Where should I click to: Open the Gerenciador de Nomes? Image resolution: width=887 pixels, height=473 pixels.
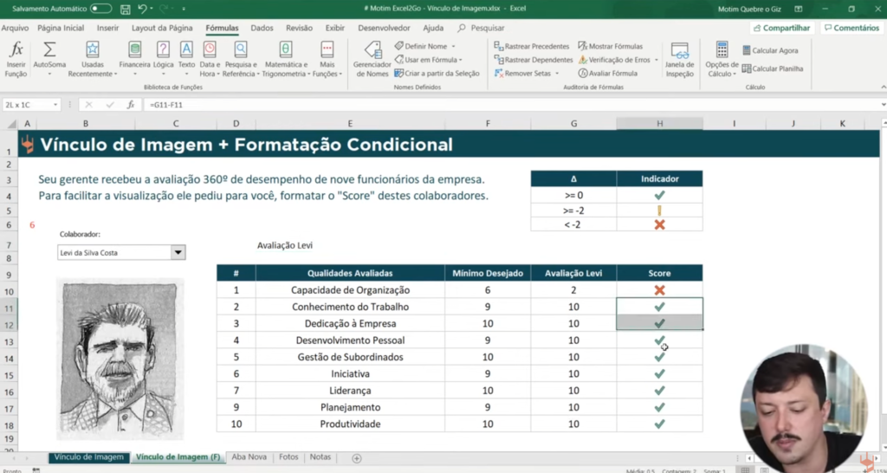coord(372,59)
